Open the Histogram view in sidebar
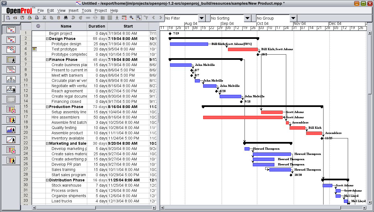The image size is (374, 212). coord(11,130)
